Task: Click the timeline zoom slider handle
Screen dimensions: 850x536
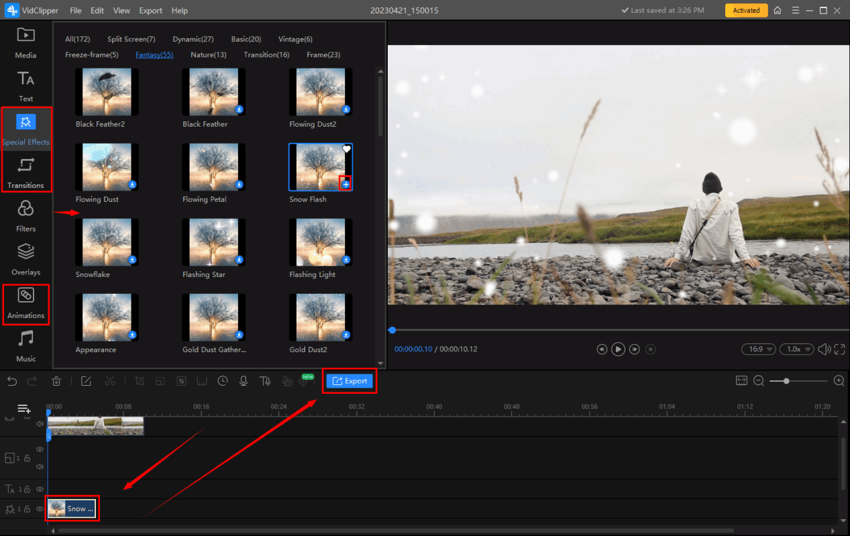Action: (786, 381)
